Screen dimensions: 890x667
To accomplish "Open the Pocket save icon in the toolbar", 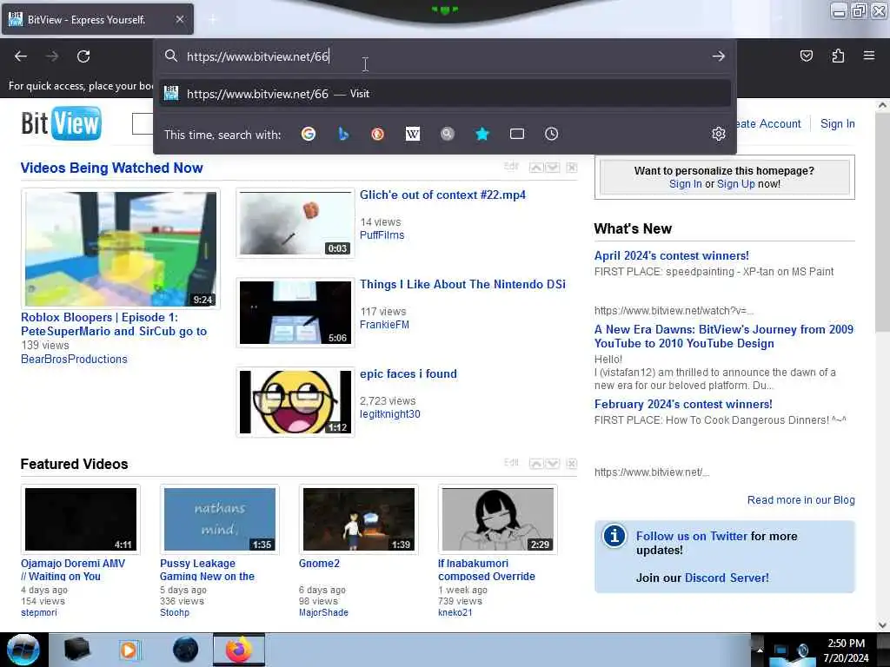I will click(x=806, y=56).
